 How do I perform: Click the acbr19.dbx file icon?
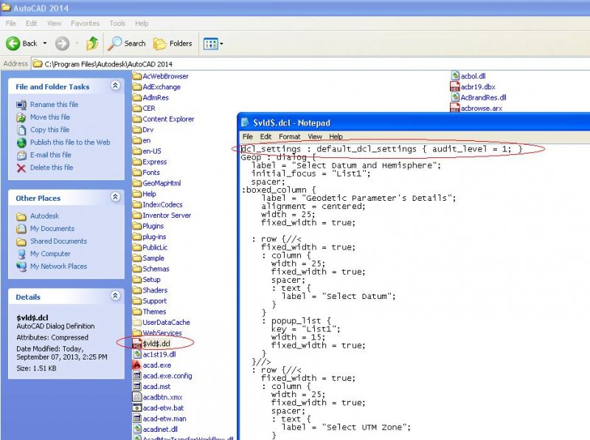point(455,86)
